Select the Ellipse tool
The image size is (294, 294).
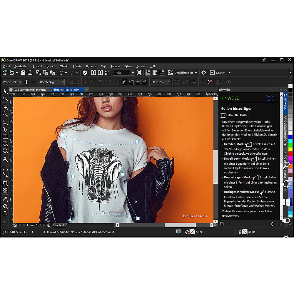5,144
